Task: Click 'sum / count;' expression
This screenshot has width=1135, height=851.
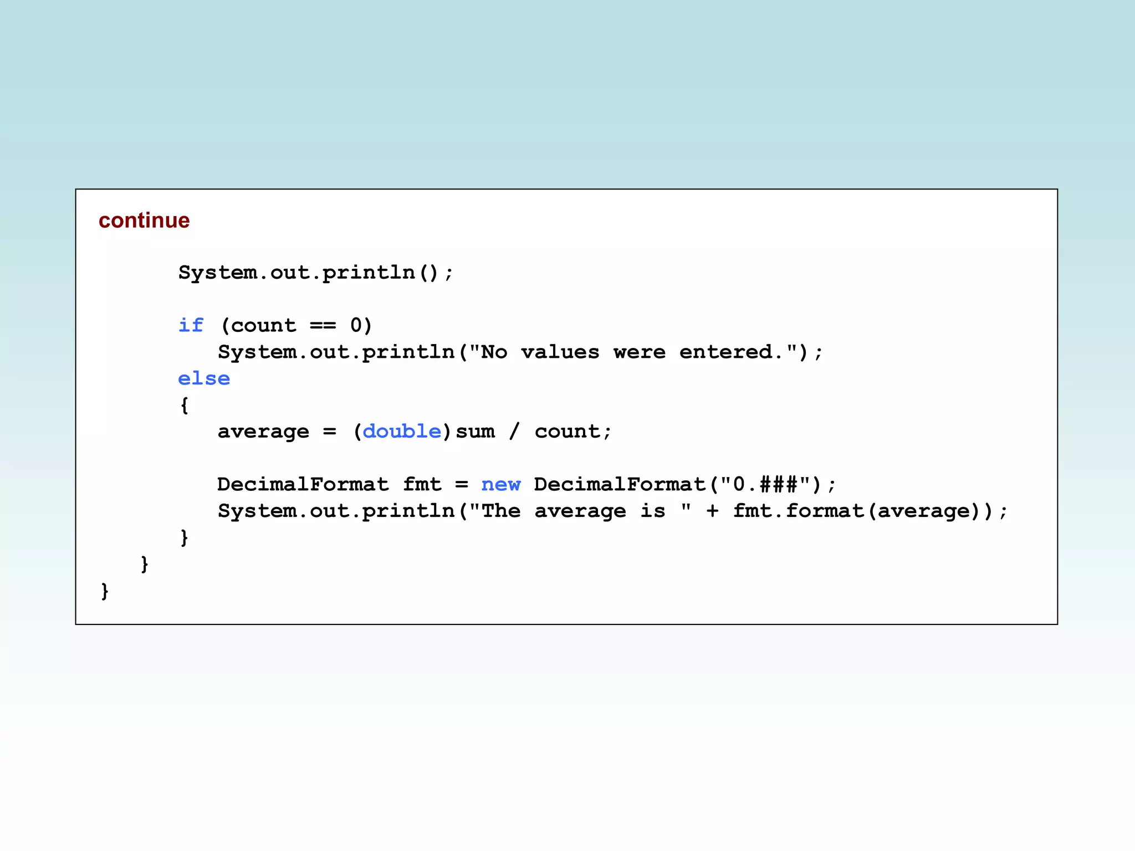Action: pos(534,432)
